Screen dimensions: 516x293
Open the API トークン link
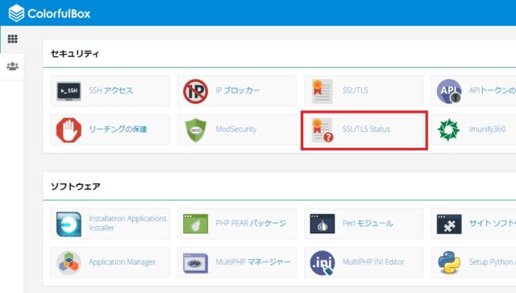point(493,90)
